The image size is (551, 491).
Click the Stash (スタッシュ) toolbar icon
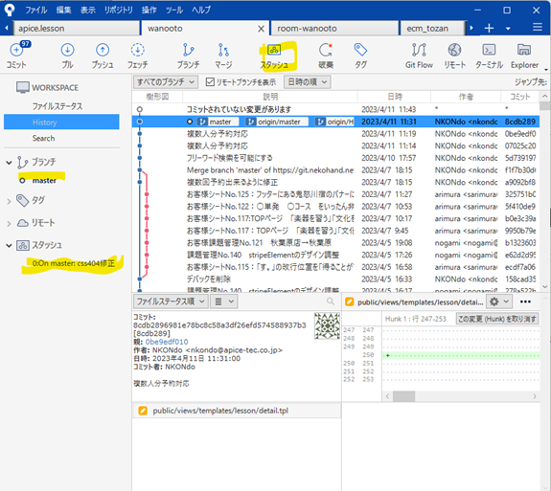click(x=274, y=56)
